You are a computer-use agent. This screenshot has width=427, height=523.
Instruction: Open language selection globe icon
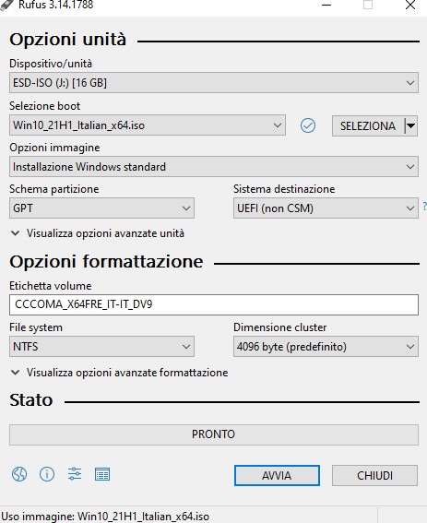19,474
